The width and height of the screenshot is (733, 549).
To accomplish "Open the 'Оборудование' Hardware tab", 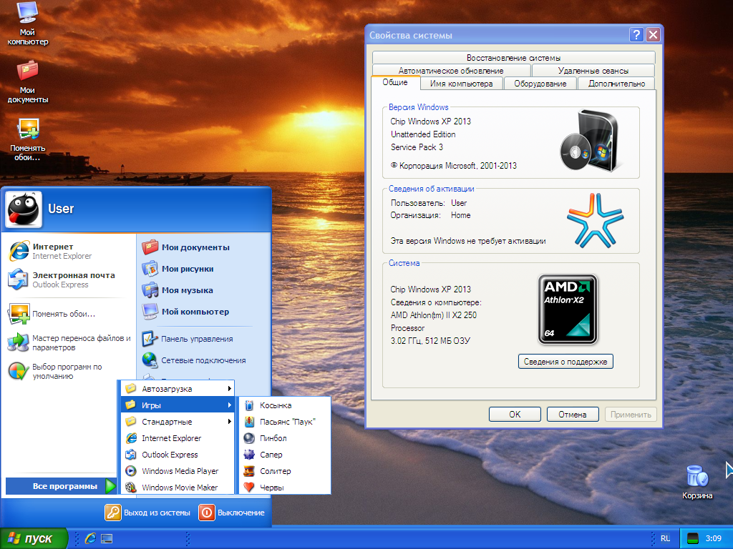I will pyautogui.click(x=540, y=84).
